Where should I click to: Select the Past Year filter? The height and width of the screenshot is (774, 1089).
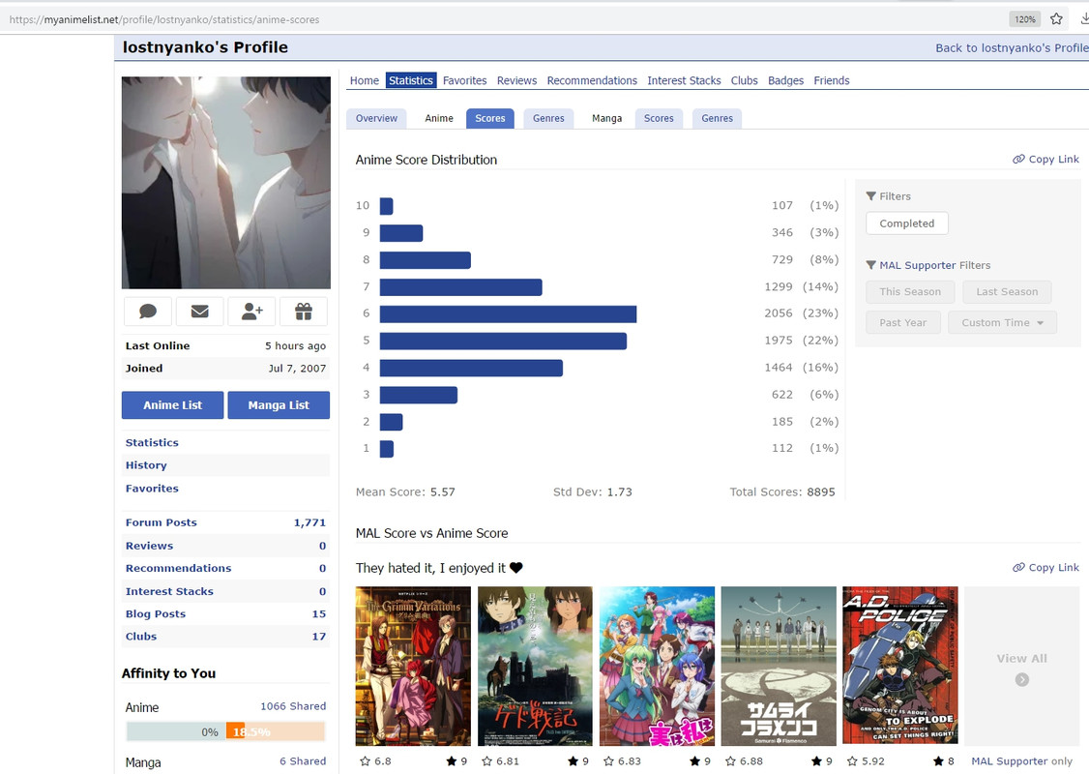tap(903, 322)
